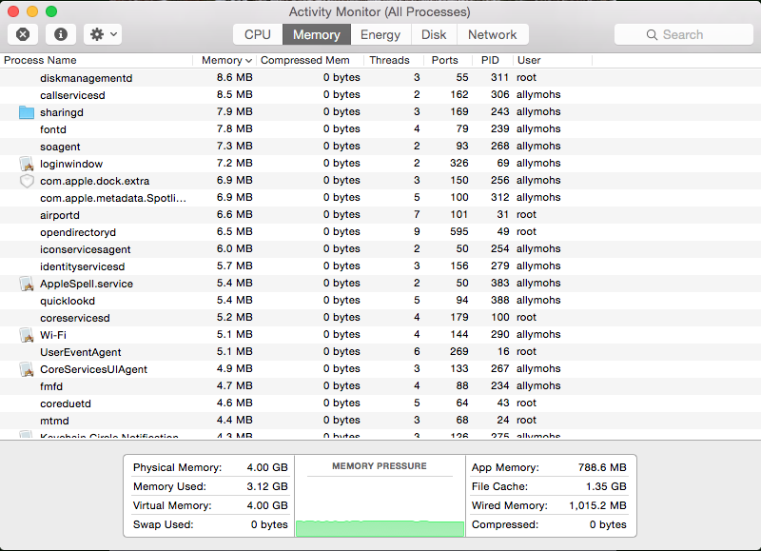
Task: Select the coreservicesd process
Action: tap(75, 318)
